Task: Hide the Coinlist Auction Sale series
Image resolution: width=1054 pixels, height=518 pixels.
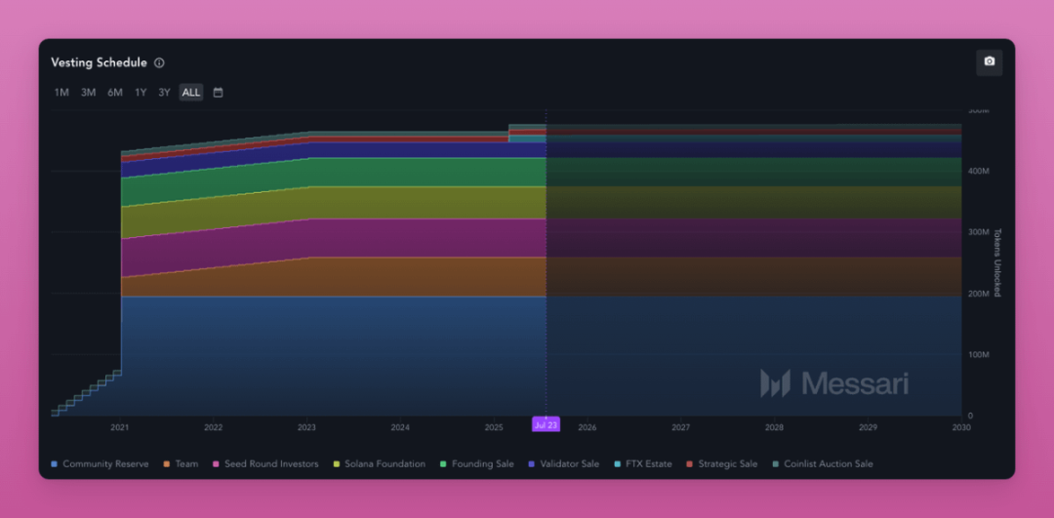Action: point(822,464)
